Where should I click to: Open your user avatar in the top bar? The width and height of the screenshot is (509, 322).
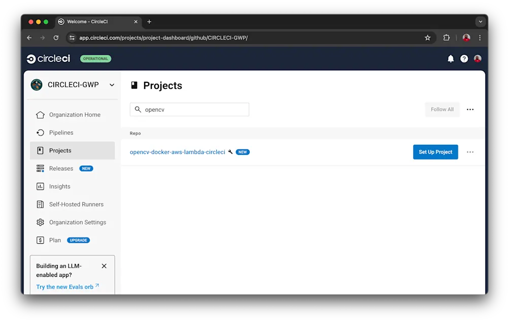477,58
